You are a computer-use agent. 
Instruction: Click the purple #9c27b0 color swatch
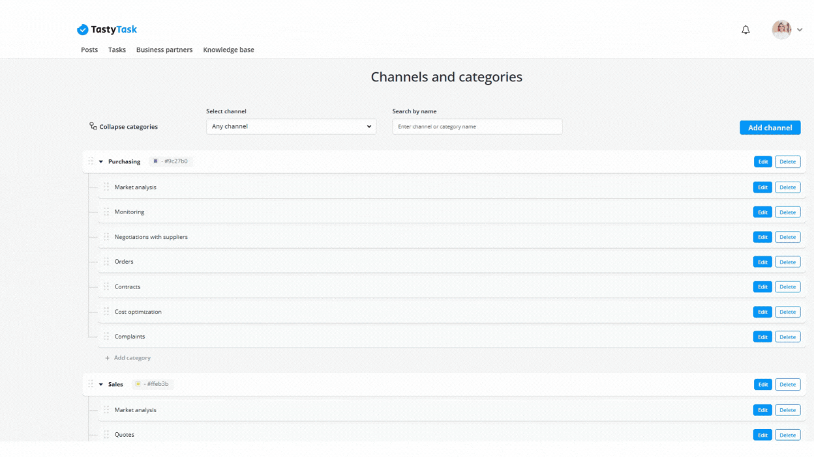pyautogui.click(x=155, y=161)
